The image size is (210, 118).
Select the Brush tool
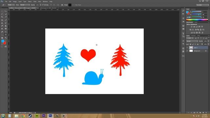[6, 20]
